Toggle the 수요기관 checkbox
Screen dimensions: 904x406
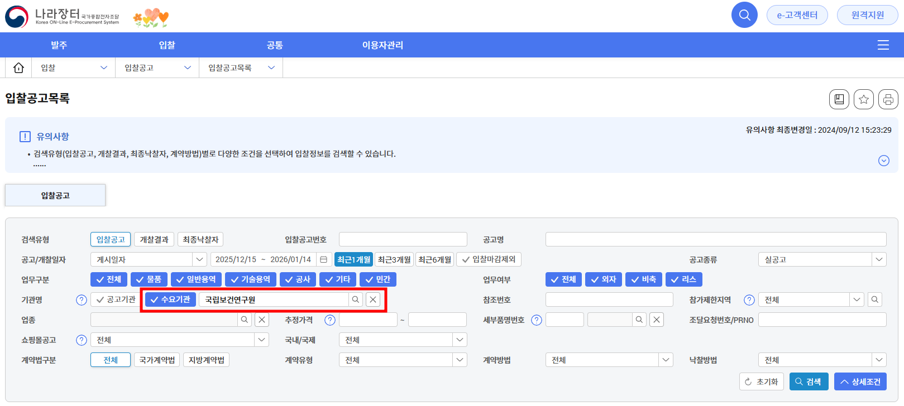[170, 299]
